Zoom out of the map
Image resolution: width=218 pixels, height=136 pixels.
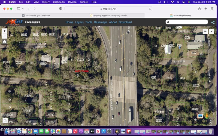(x=5, y=36)
